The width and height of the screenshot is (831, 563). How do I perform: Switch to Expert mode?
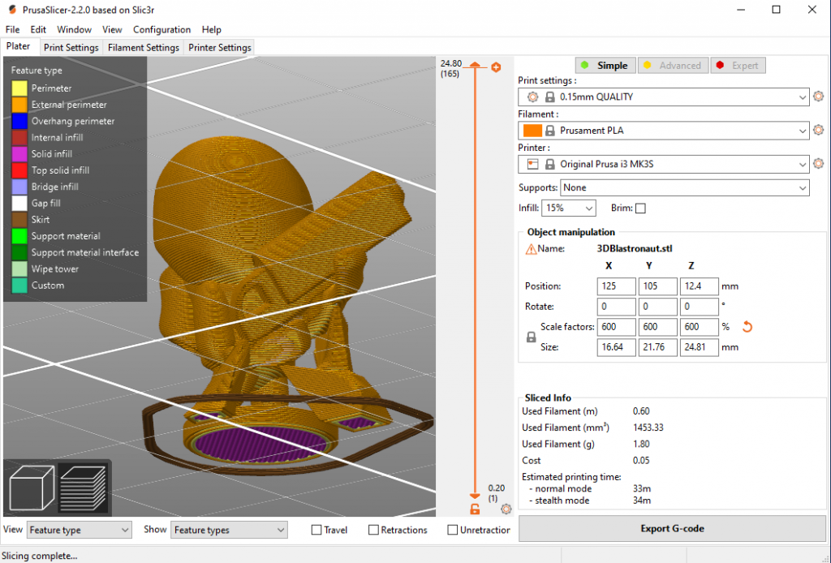pyautogui.click(x=738, y=65)
